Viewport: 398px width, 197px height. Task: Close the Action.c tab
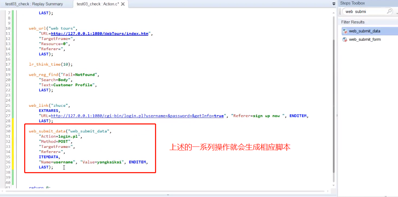123,4
